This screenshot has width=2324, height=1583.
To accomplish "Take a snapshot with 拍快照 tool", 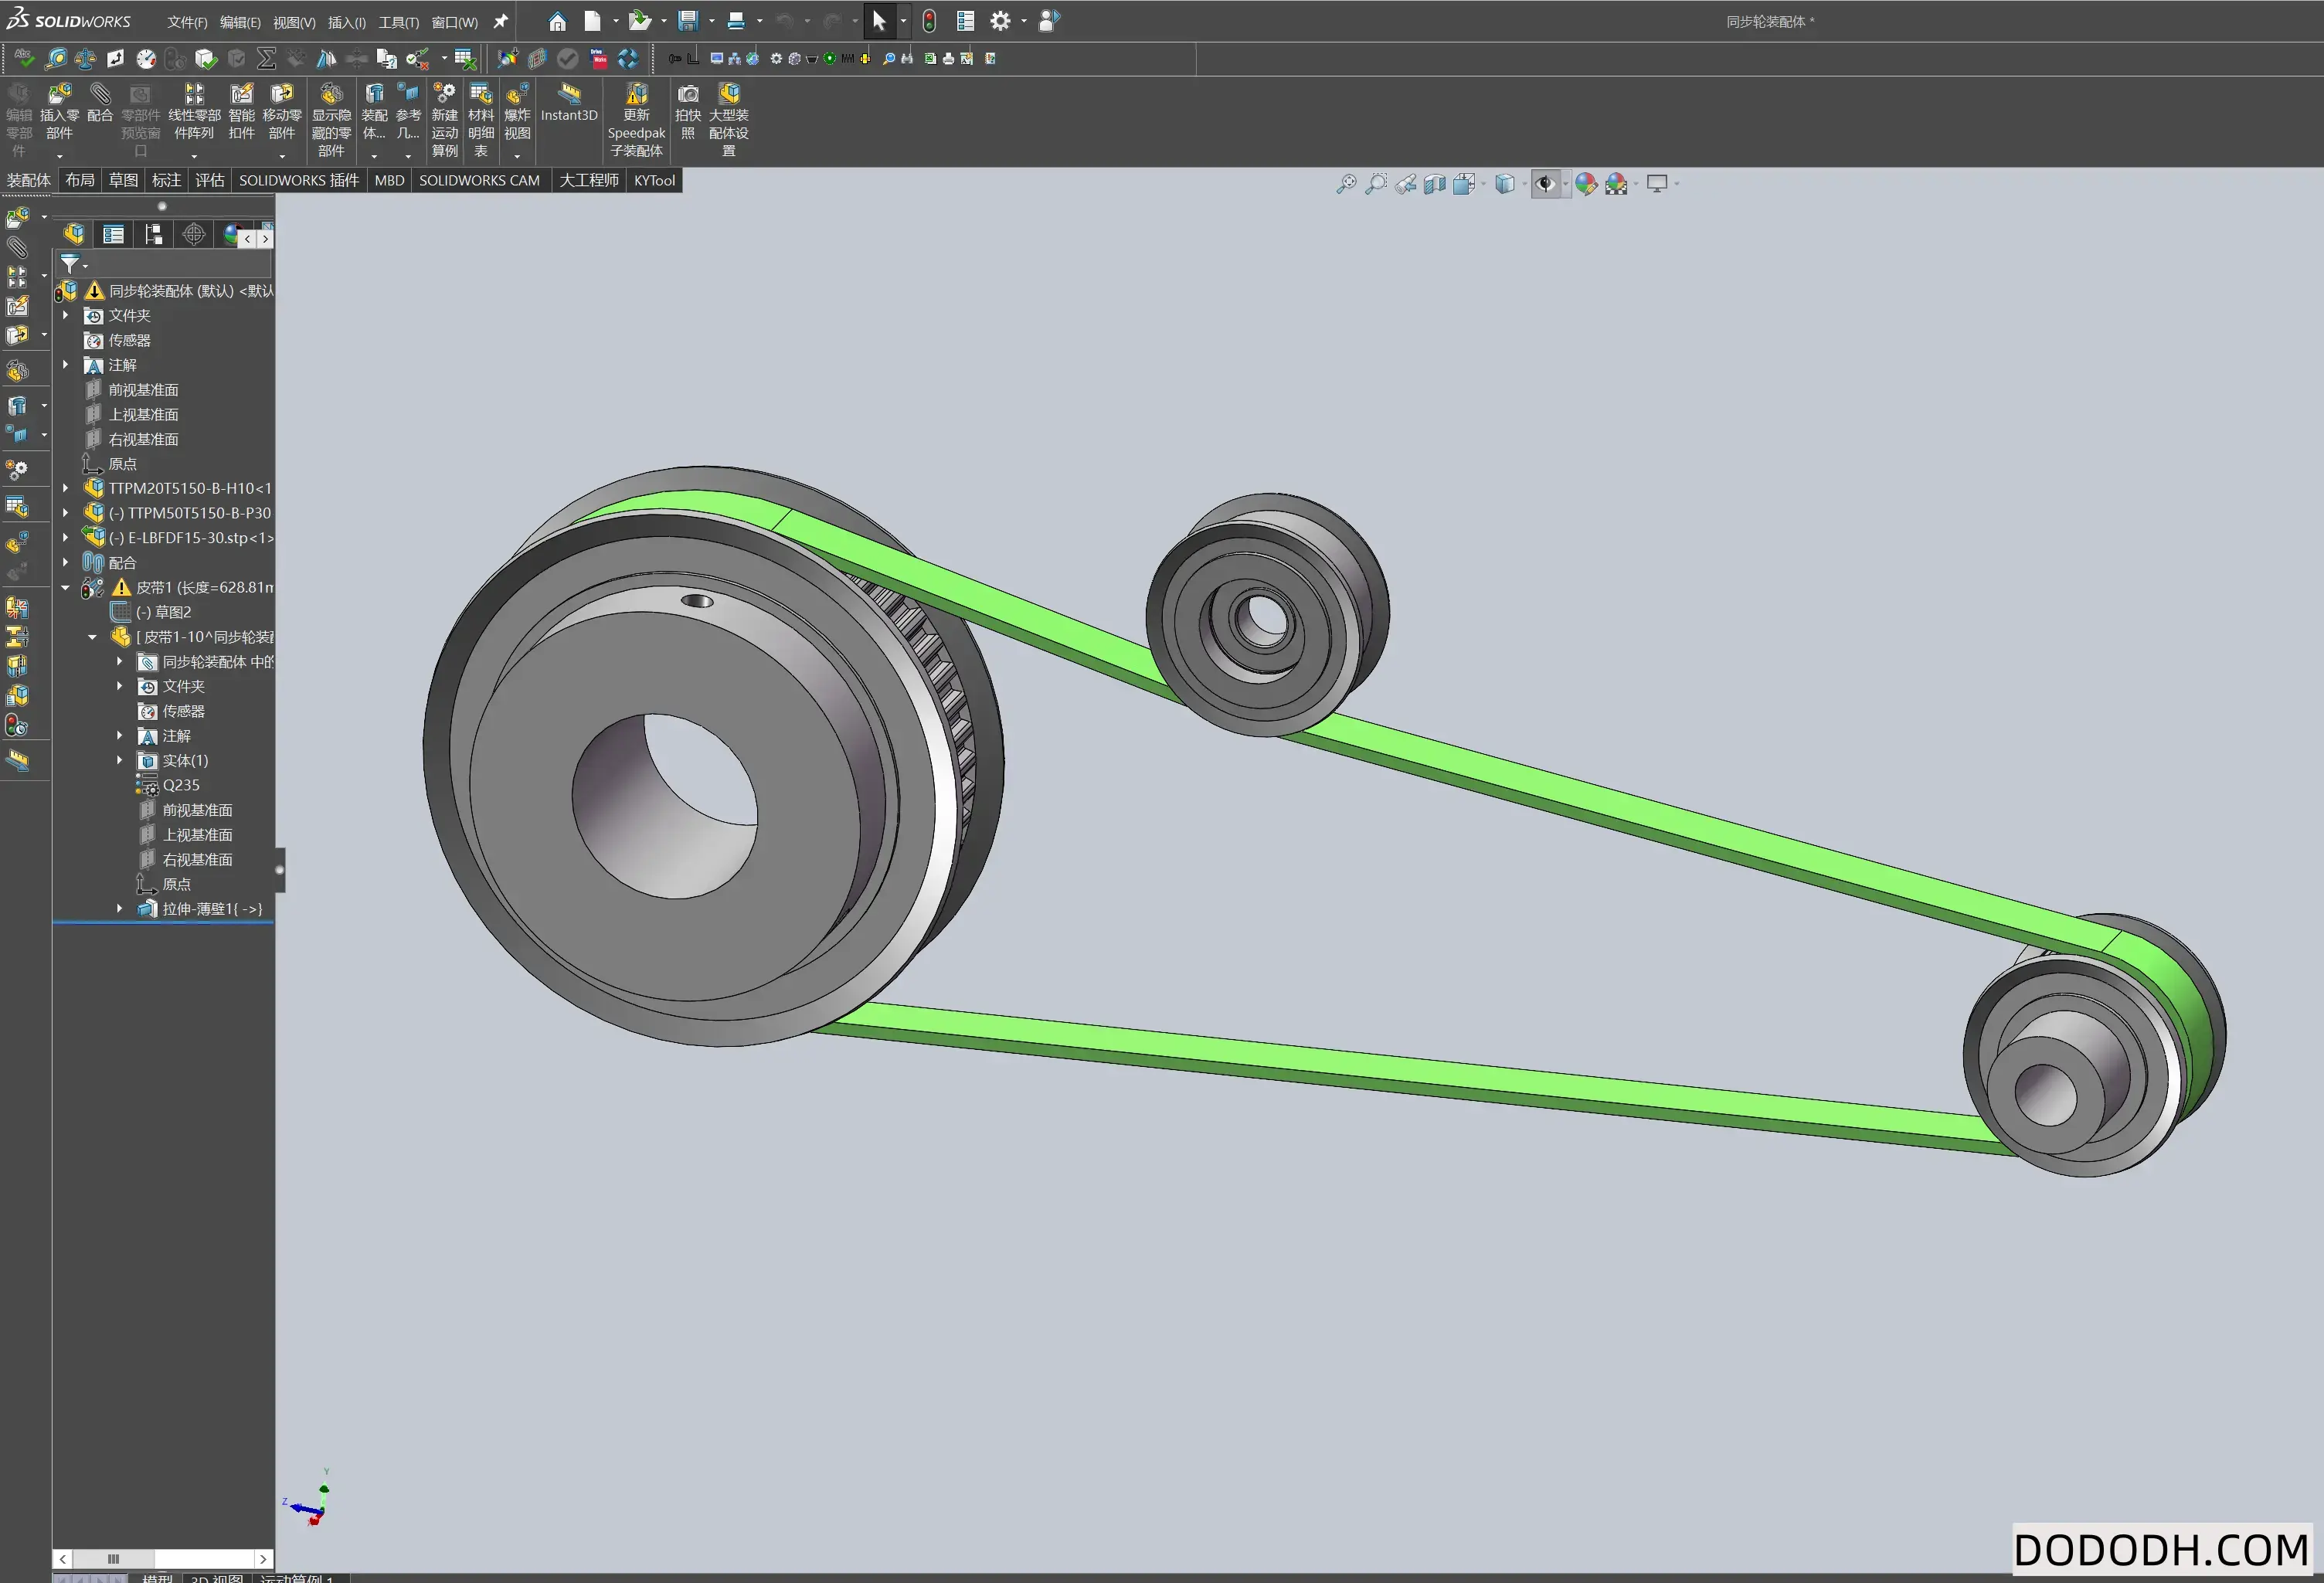I will click(688, 112).
